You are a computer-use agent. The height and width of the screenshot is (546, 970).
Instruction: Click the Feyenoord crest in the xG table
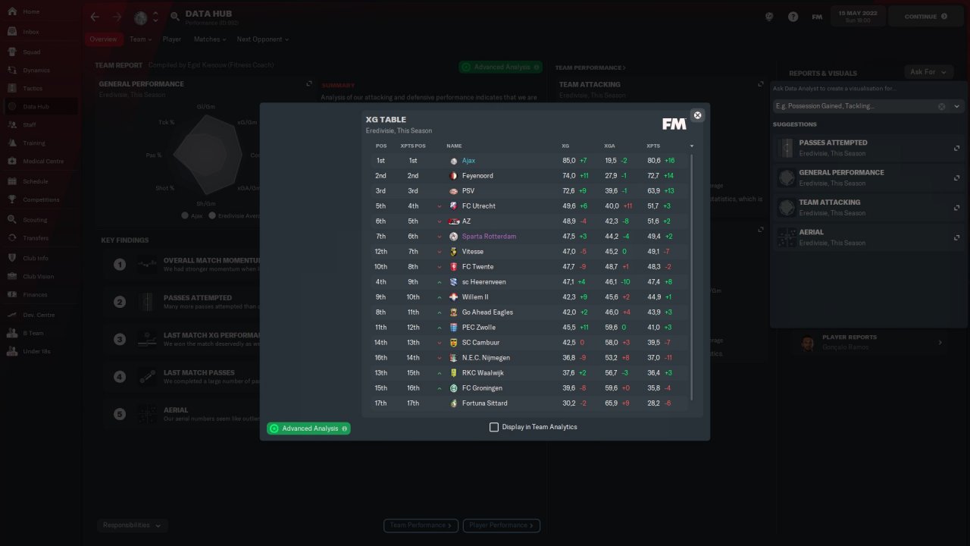[x=453, y=176]
